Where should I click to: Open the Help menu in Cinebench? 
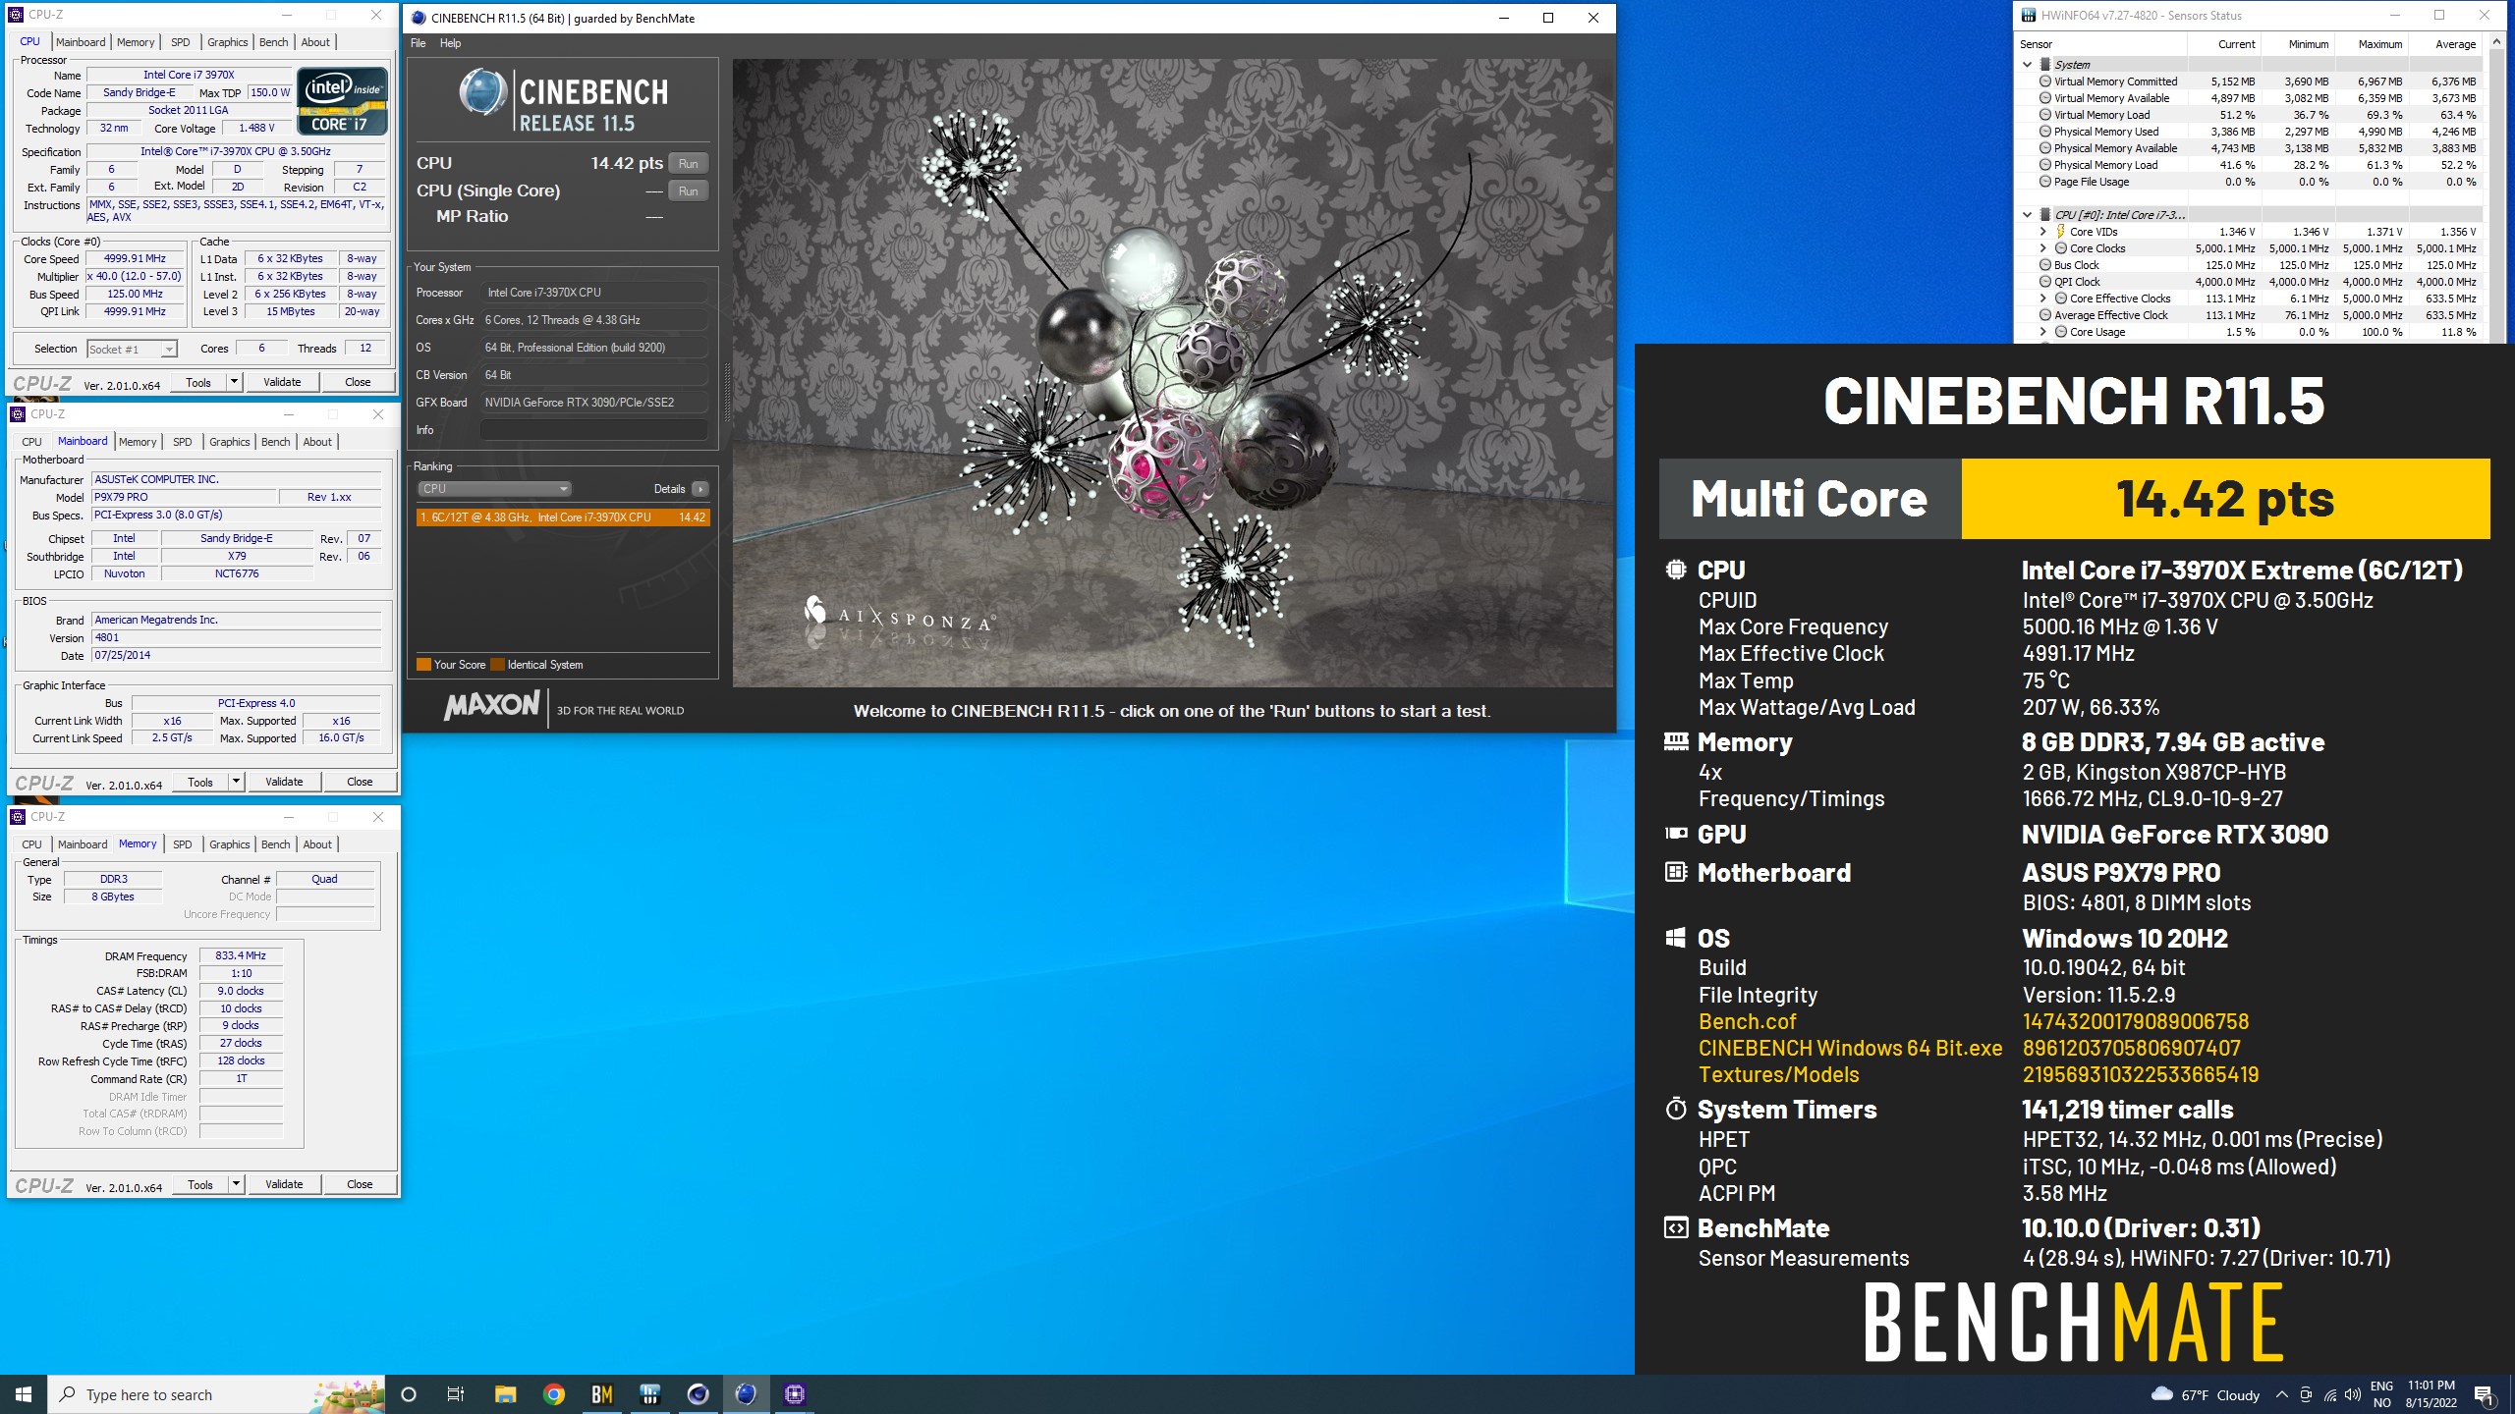coord(450,43)
